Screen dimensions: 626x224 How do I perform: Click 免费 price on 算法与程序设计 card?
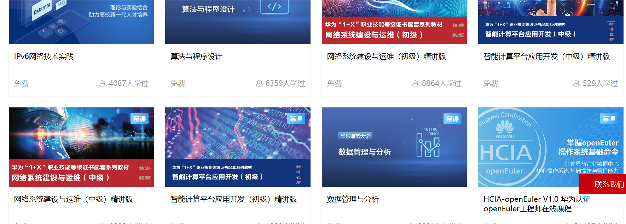tap(178, 83)
